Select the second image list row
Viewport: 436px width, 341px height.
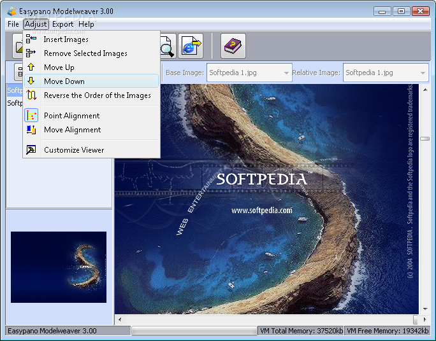coord(15,103)
